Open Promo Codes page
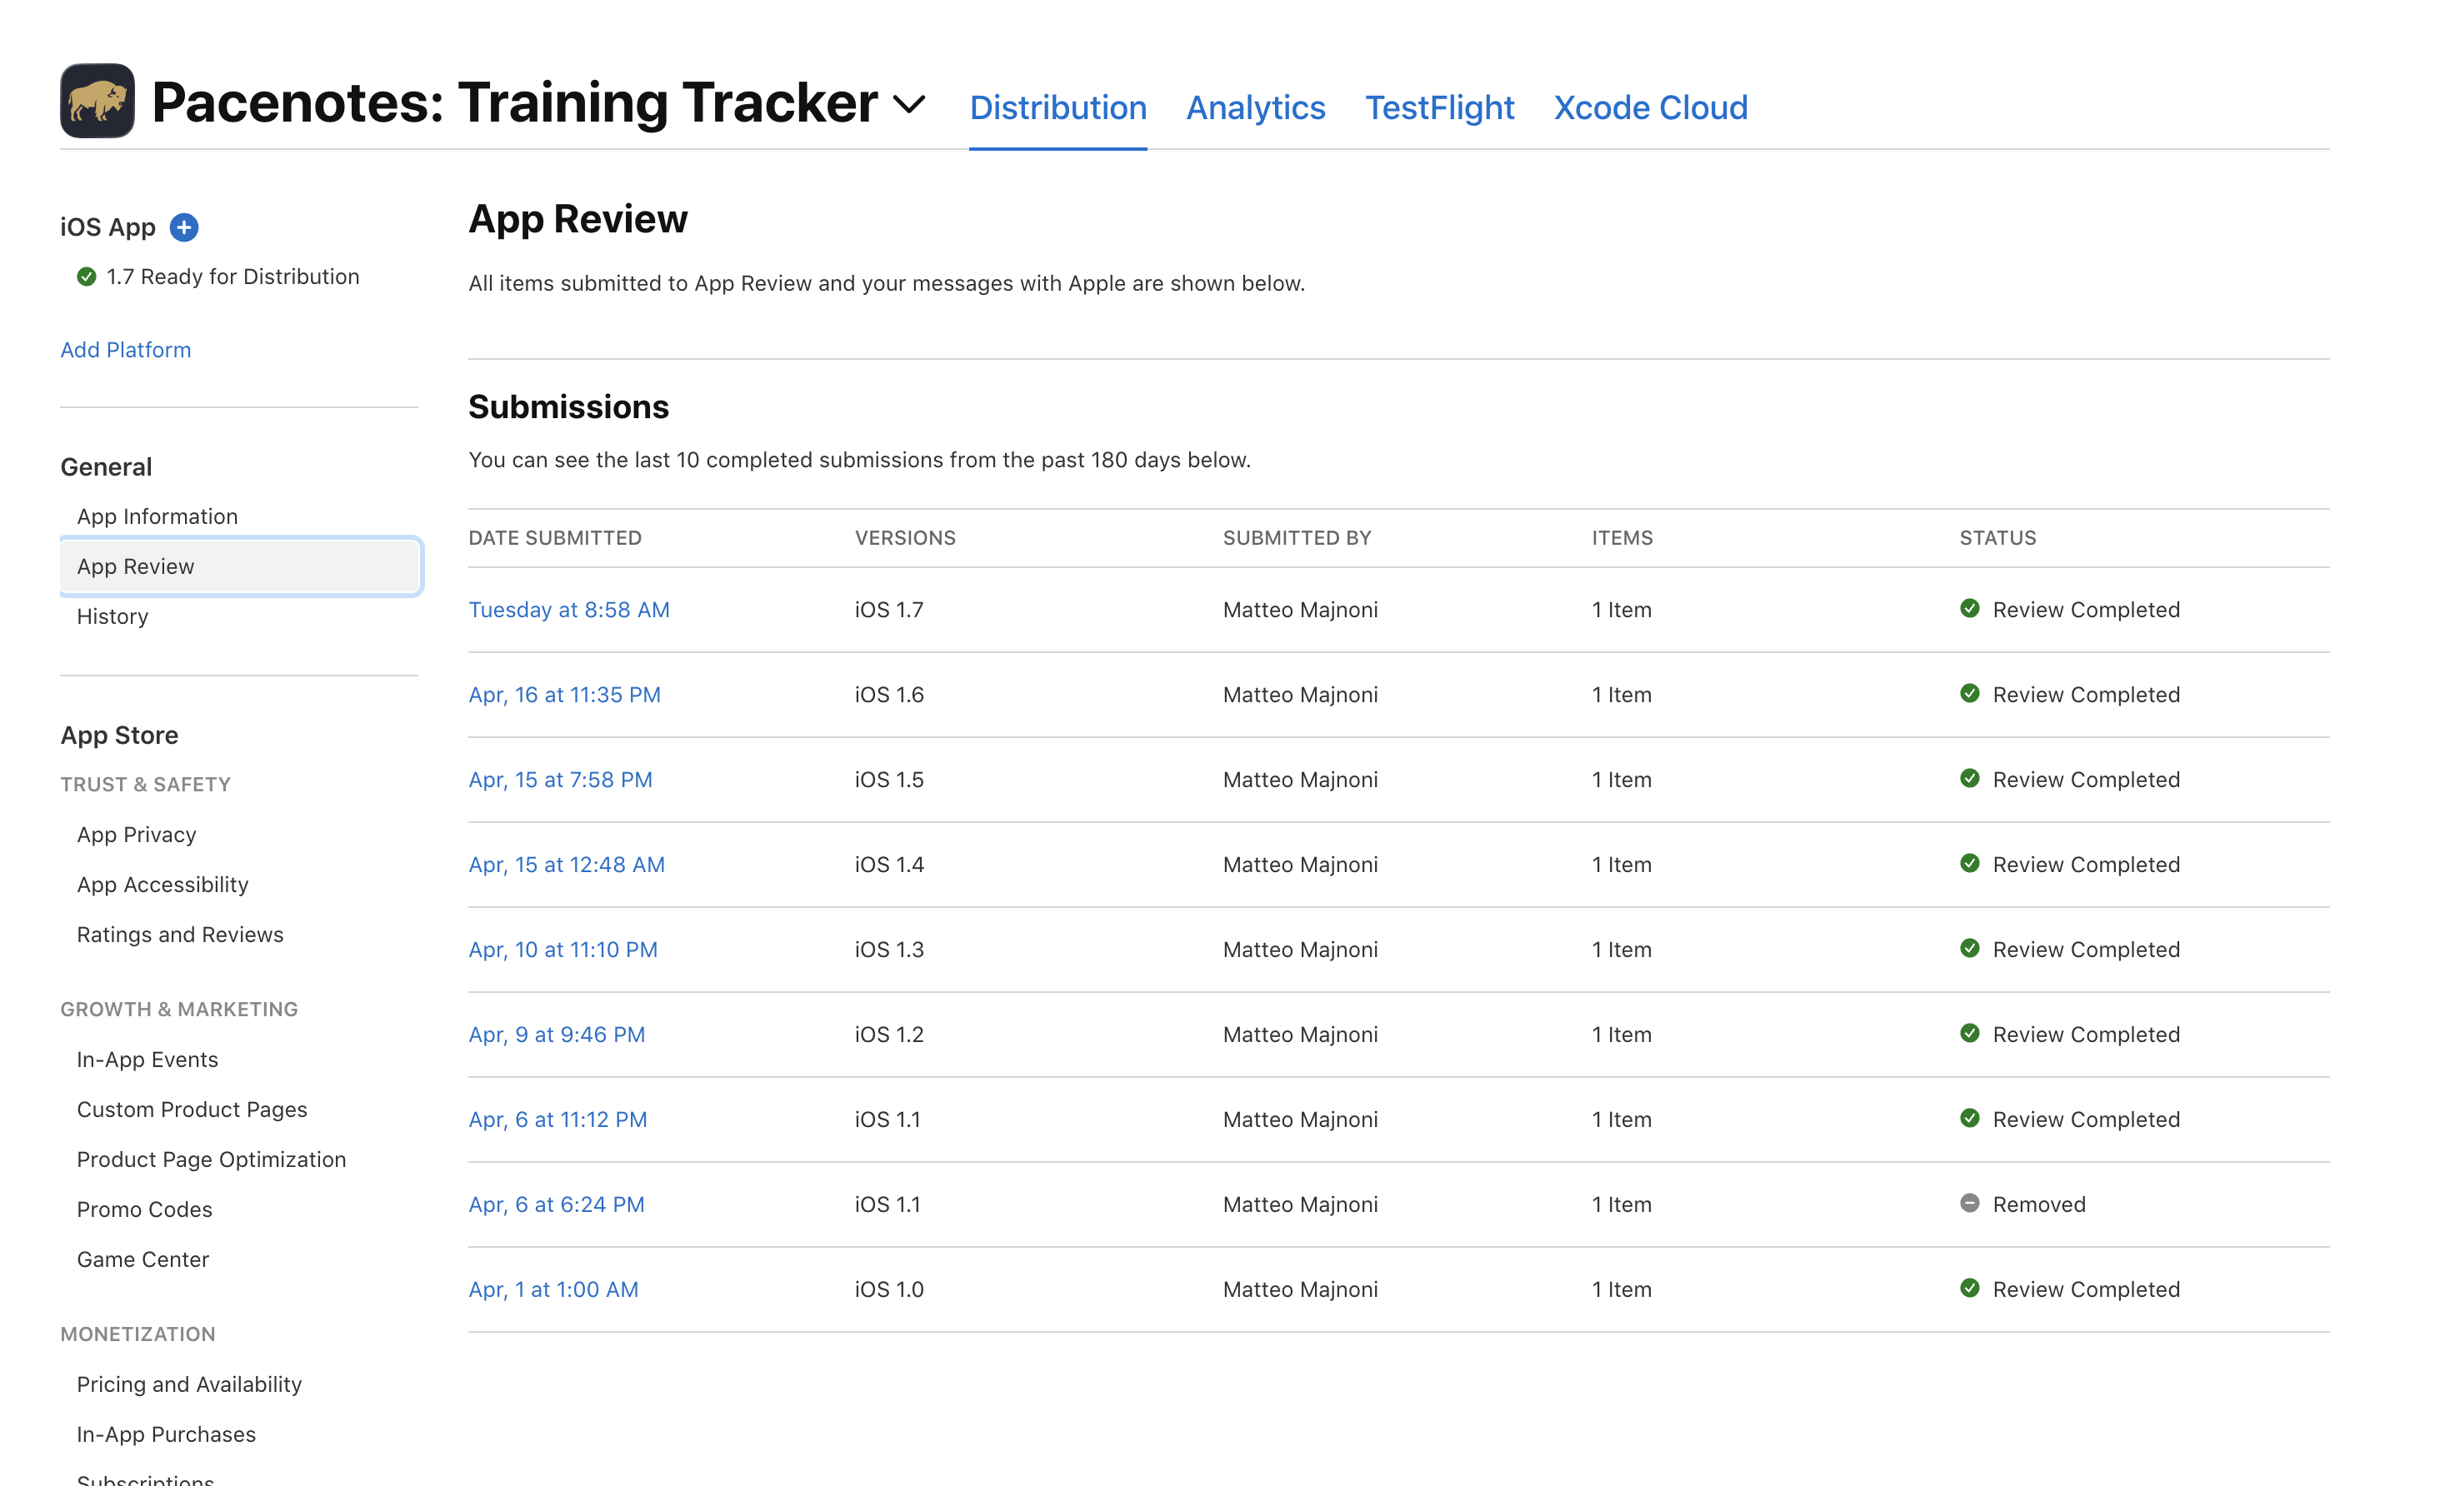This screenshot has height=1486, width=2440. 144,1209
